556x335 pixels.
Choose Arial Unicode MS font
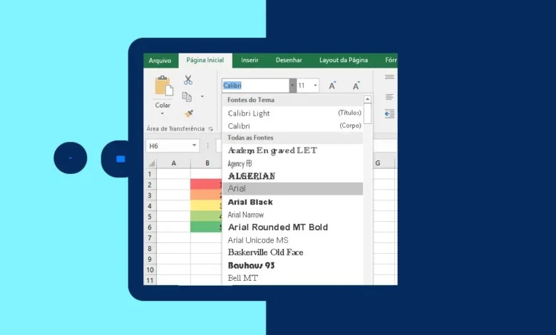293,240
